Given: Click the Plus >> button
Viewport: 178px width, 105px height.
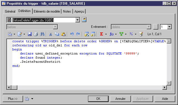Looking at the screenshot, I should click(13, 99).
